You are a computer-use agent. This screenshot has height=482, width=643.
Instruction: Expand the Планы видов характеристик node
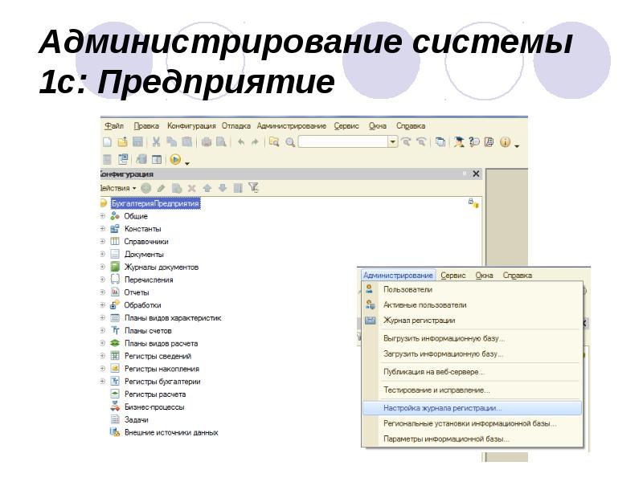pyautogui.click(x=103, y=317)
